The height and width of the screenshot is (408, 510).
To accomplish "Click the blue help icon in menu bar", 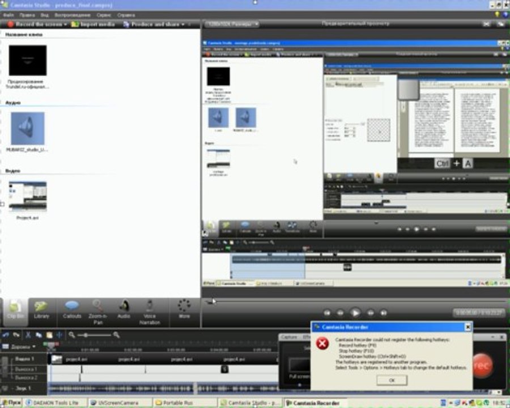I will [x=506, y=14].
